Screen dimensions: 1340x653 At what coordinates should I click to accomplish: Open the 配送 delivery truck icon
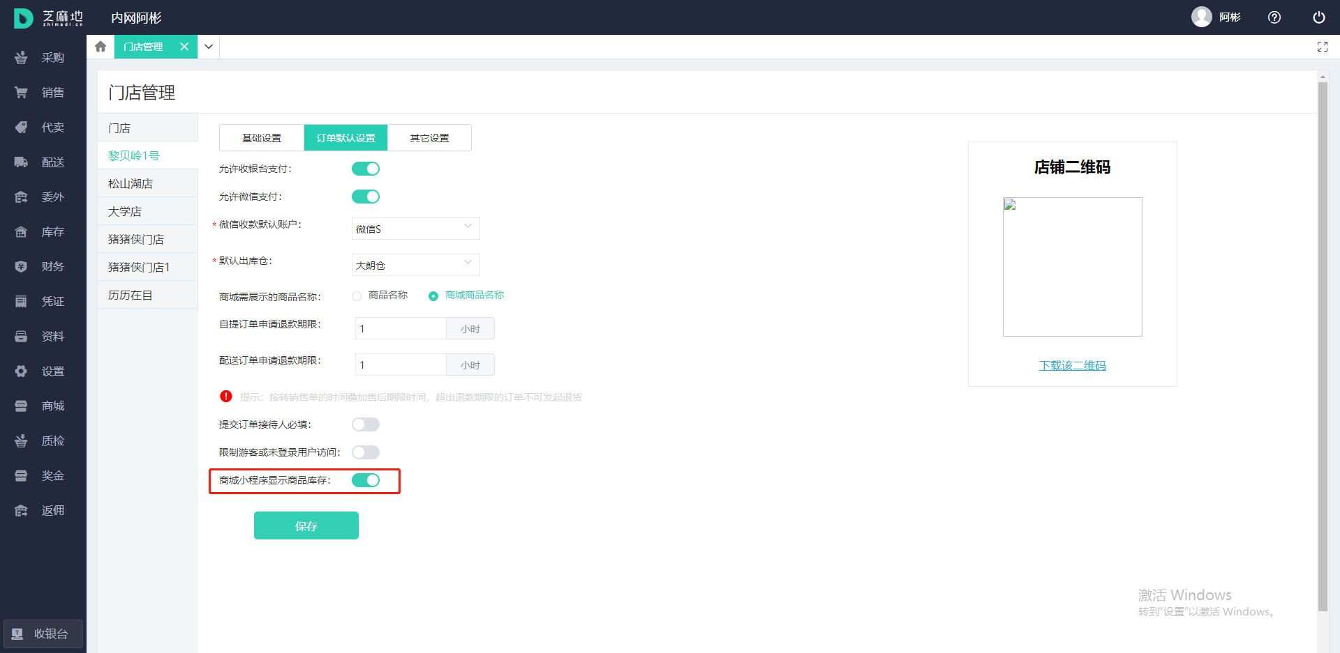21,162
